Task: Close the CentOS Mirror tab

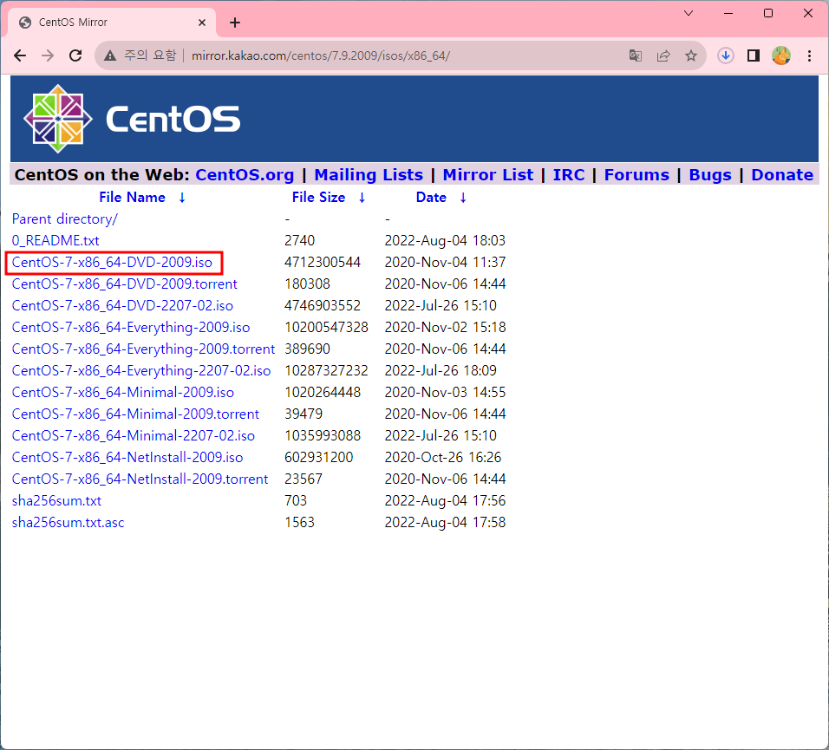Action: coord(202,23)
